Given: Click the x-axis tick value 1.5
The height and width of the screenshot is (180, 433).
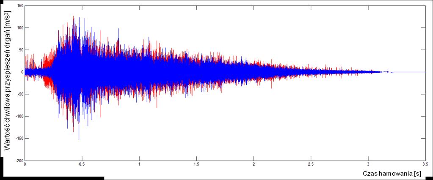Looking at the screenshot, I should 196,164.
